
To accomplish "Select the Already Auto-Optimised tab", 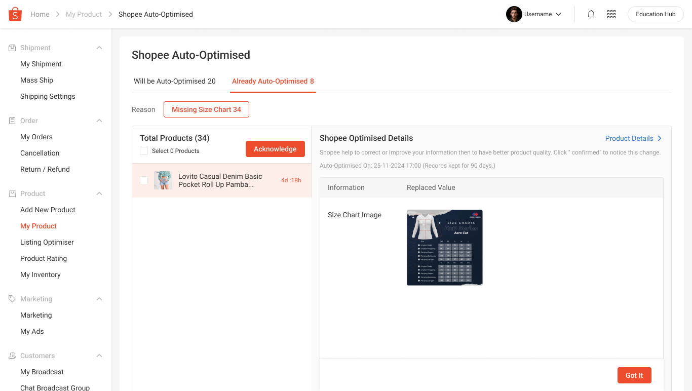I will click(273, 81).
